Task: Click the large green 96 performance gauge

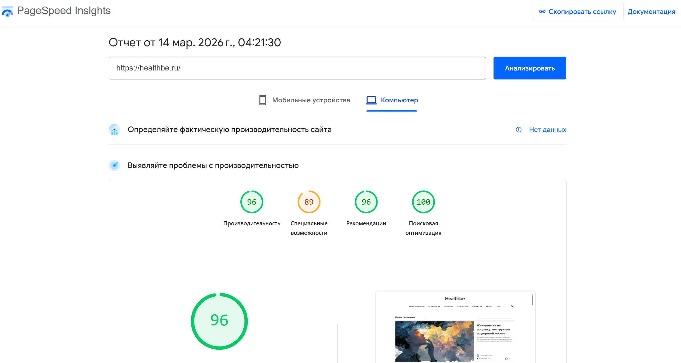Action: [219, 321]
